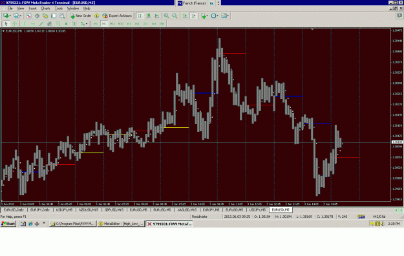
Task: Open the Templates dropdown
Action: coord(225,16)
